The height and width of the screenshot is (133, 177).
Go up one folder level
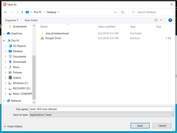22,12
